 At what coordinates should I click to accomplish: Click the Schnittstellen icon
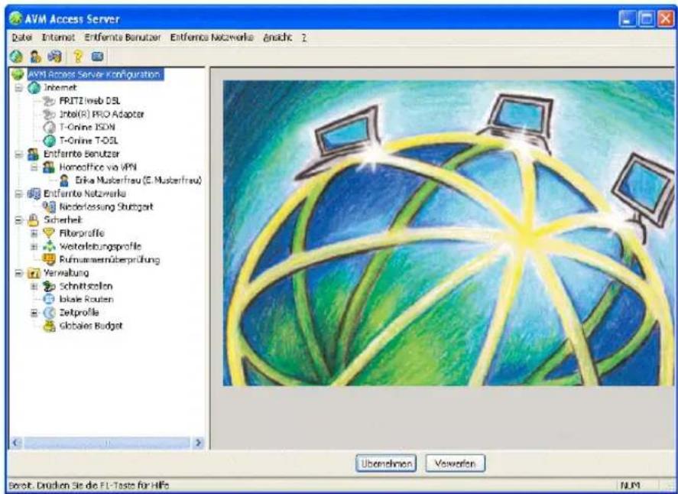pyautogui.click(x=49, y=286)
